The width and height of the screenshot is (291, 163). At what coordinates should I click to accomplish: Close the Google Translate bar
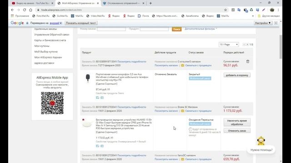click(x=276, y=23)
